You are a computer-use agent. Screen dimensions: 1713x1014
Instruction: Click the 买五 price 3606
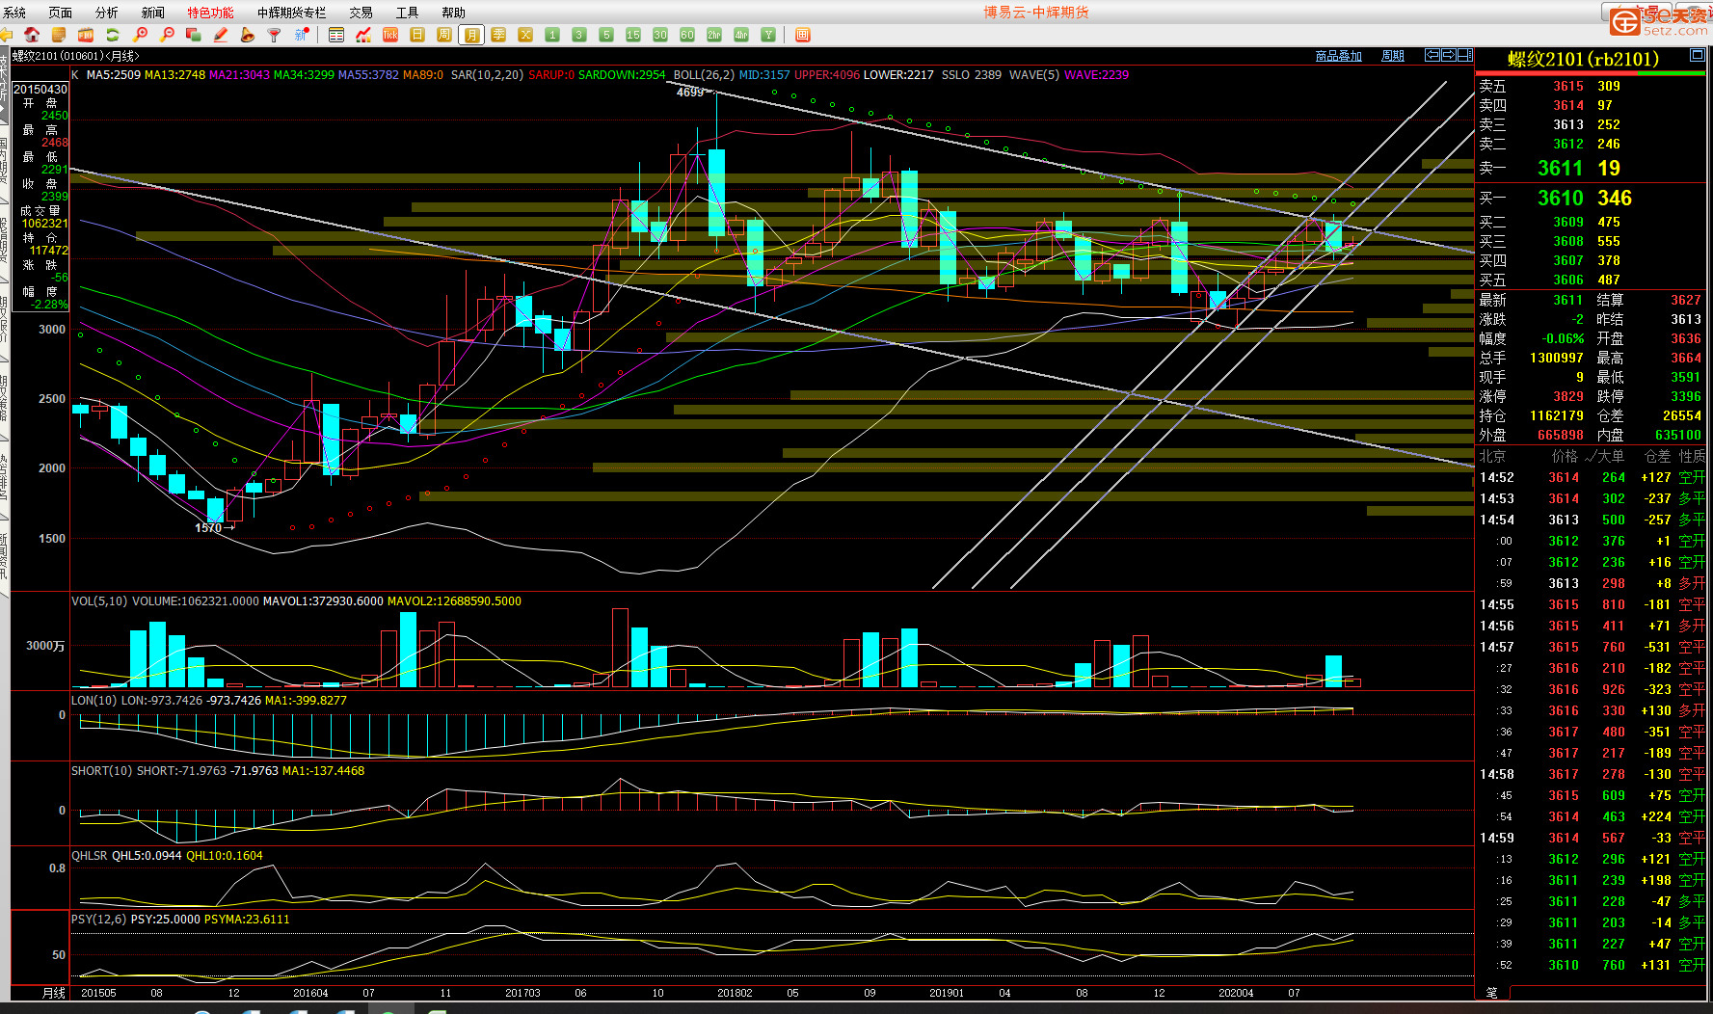click(1568, 280)
